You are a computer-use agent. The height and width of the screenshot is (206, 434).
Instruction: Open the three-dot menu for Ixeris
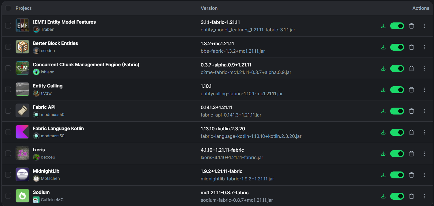point(424,154)
